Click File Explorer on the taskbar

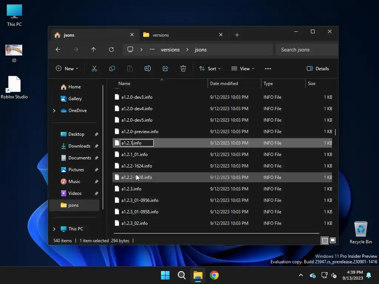tap(198, 275)
